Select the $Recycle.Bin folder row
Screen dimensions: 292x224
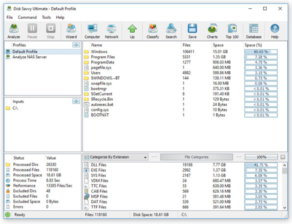[181, 99]
